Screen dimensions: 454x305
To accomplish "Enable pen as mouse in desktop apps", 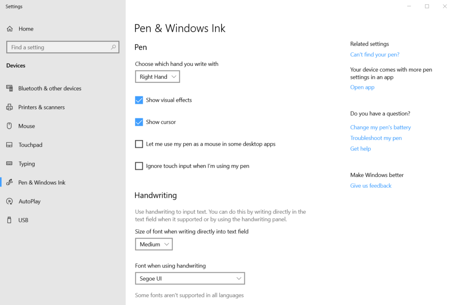I will point(139,144).
